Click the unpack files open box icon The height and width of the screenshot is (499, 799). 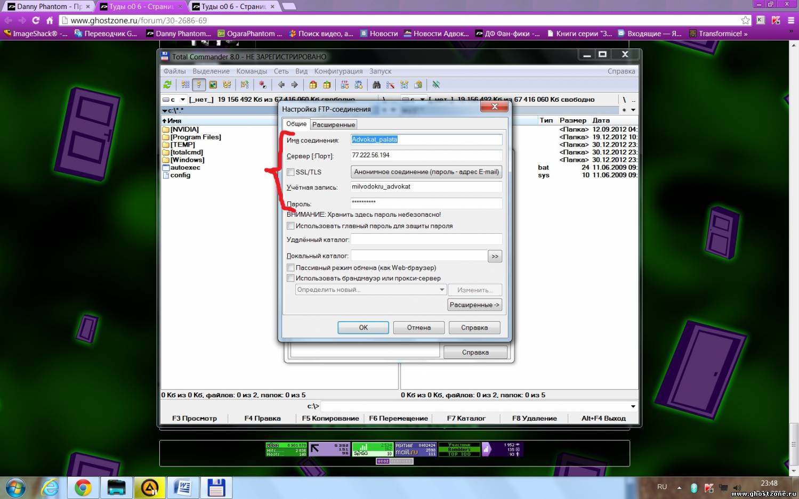click(x=327, y=85)
